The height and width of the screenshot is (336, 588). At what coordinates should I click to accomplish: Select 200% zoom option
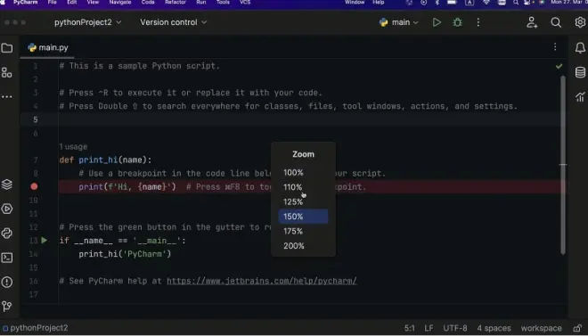click(x=303, y=246)
